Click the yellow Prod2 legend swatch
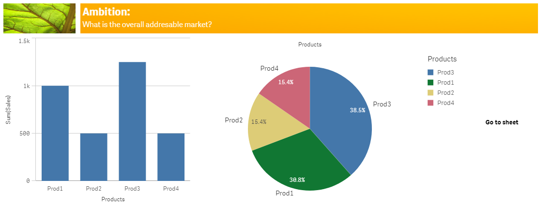 [430, 92]
